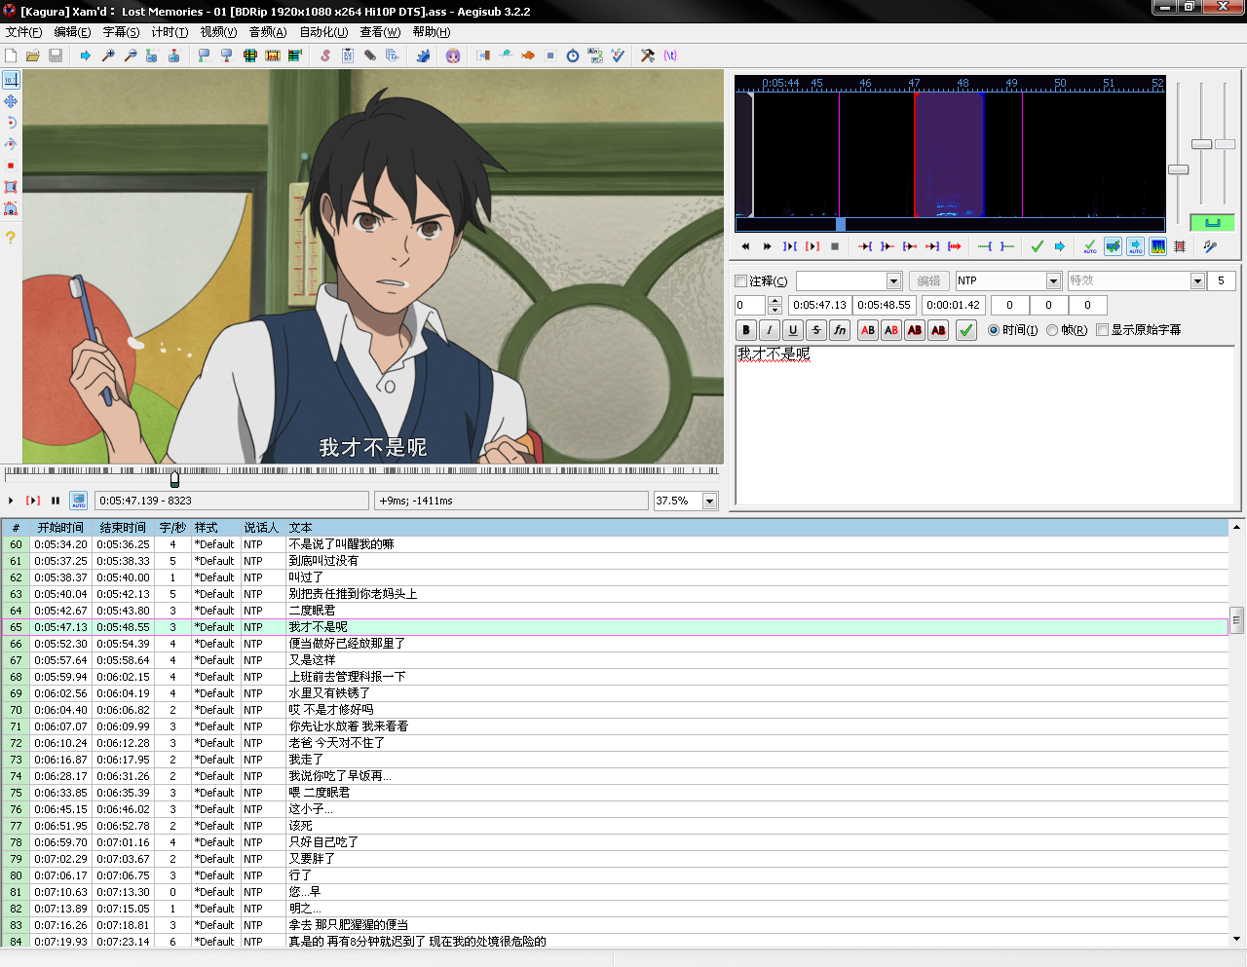Toggle video auto-scroll AUTO button
This screenshot has width=1247, height=967.
(x=79, y=501)
